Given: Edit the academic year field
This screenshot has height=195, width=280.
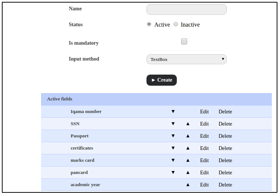Looking at the screenshot, I should pyautogui.click(x=204, y=185).
